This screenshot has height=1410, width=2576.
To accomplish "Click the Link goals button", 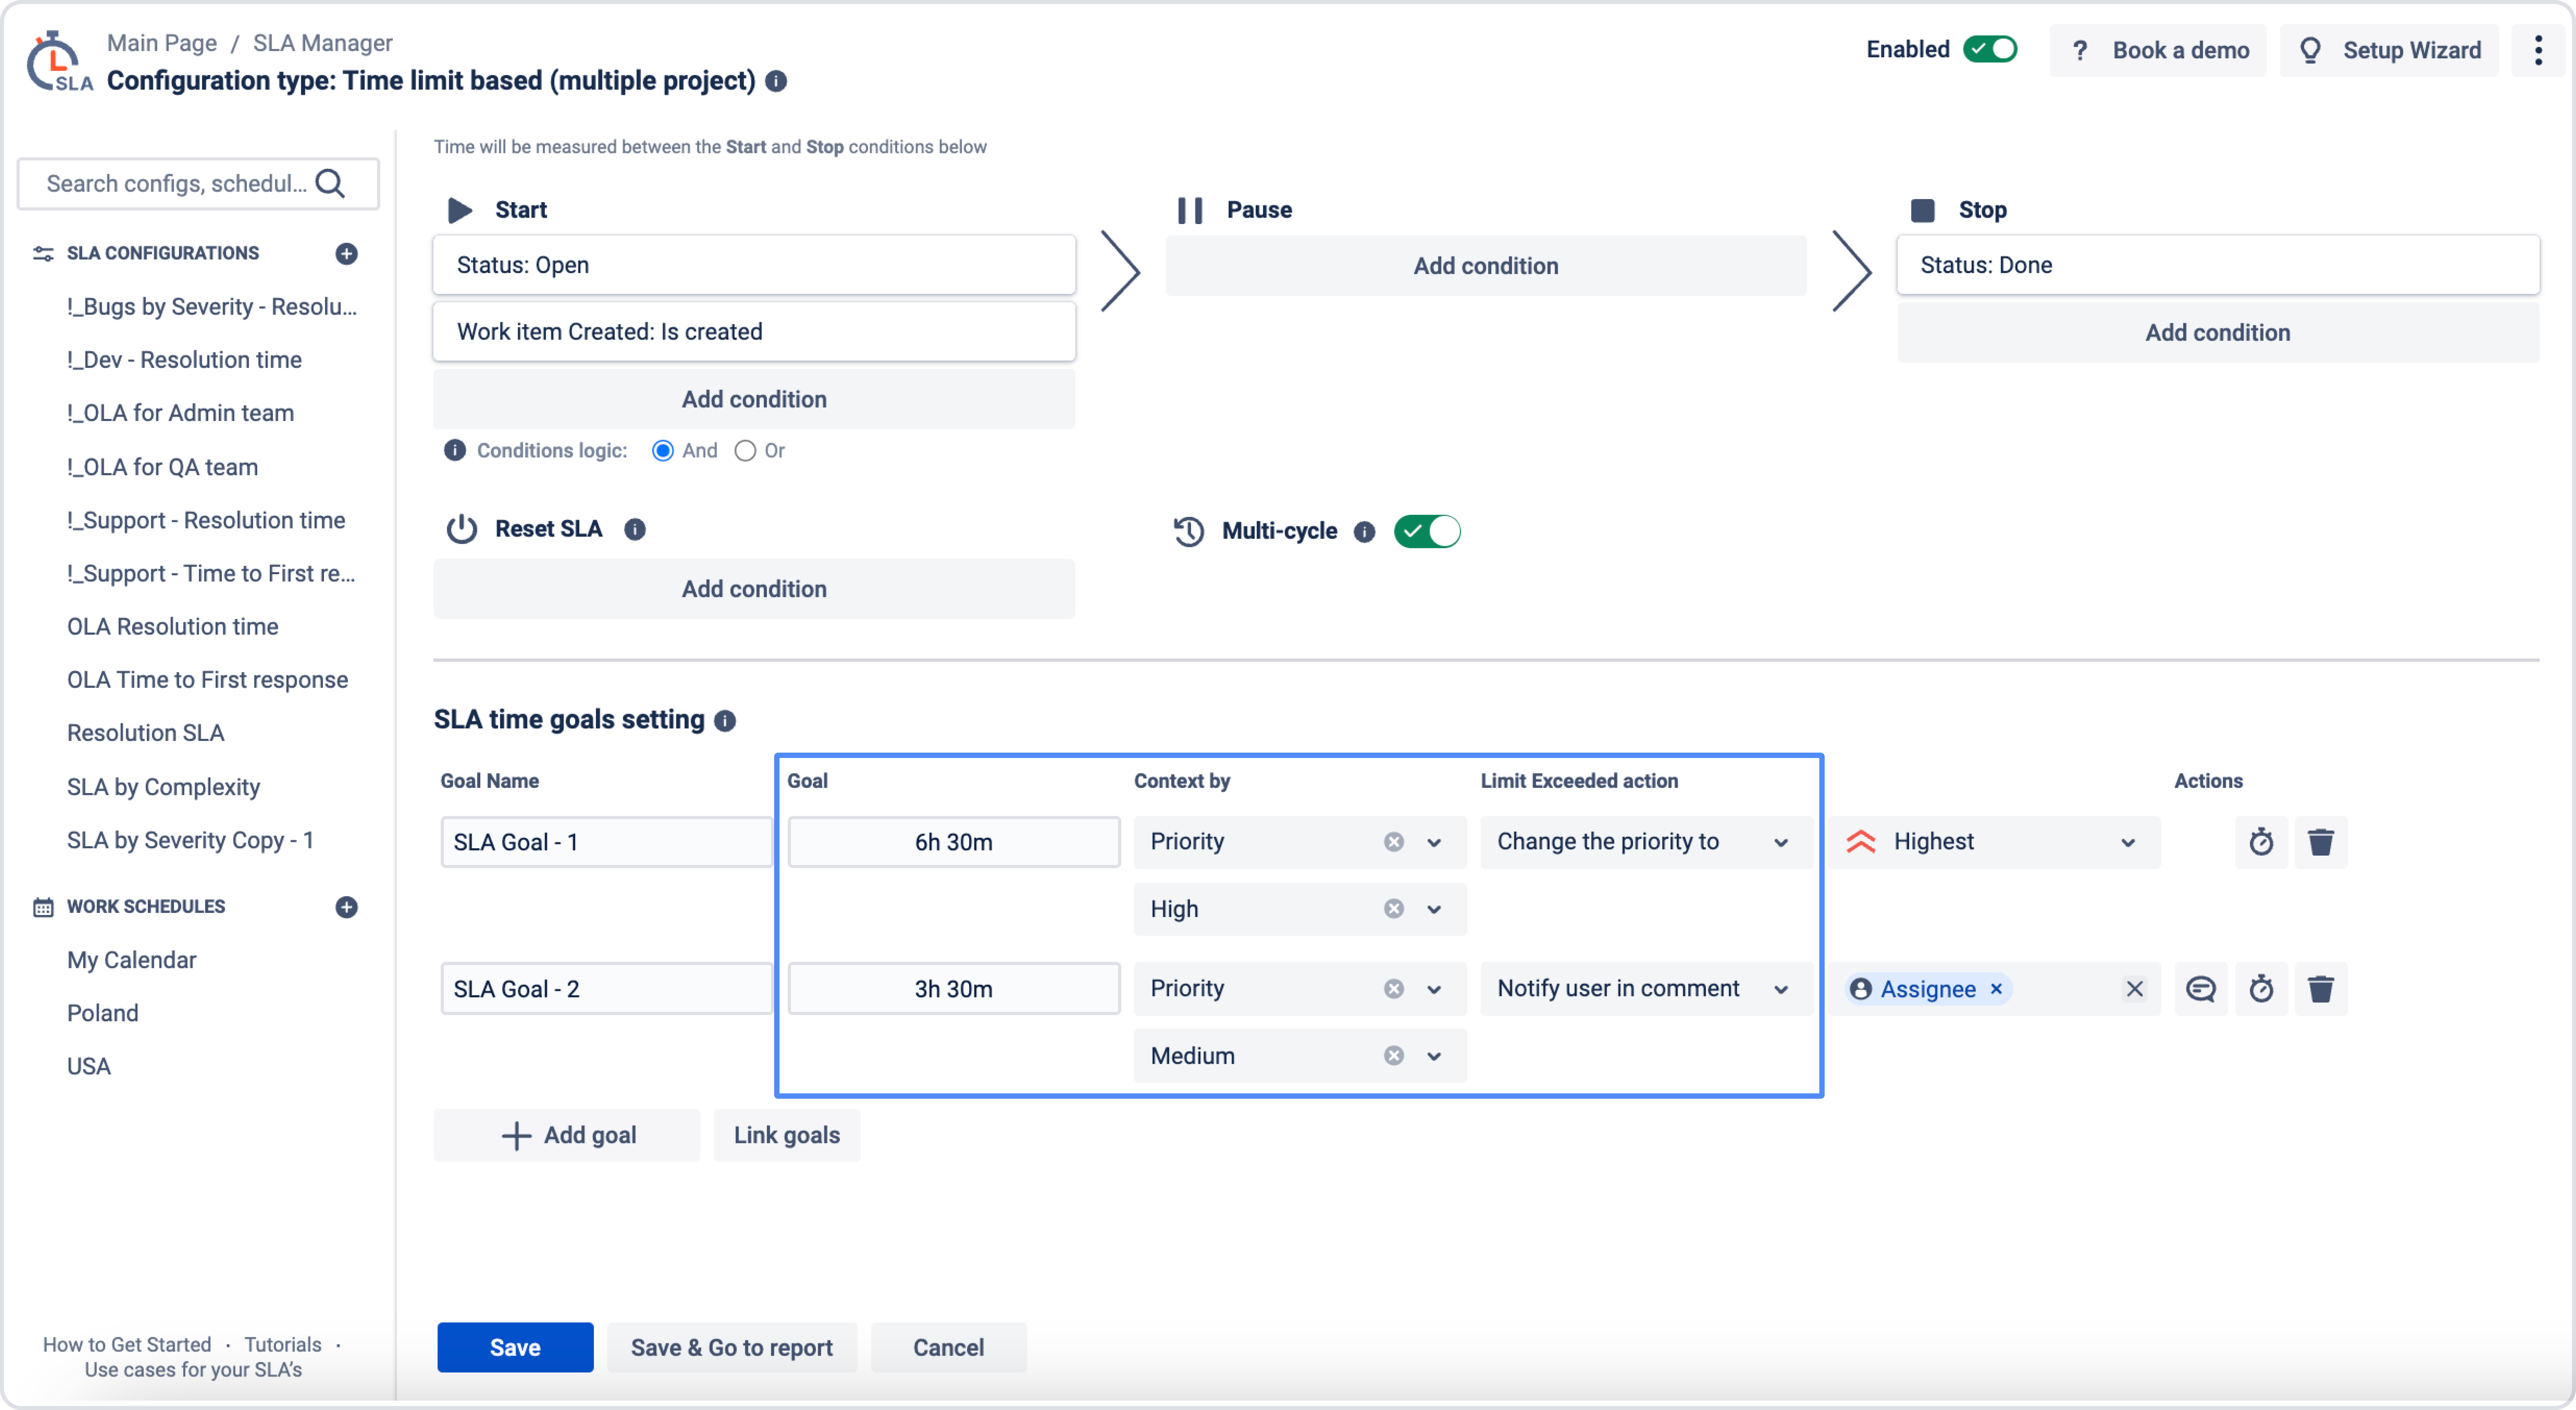I will pos(786,1135).
